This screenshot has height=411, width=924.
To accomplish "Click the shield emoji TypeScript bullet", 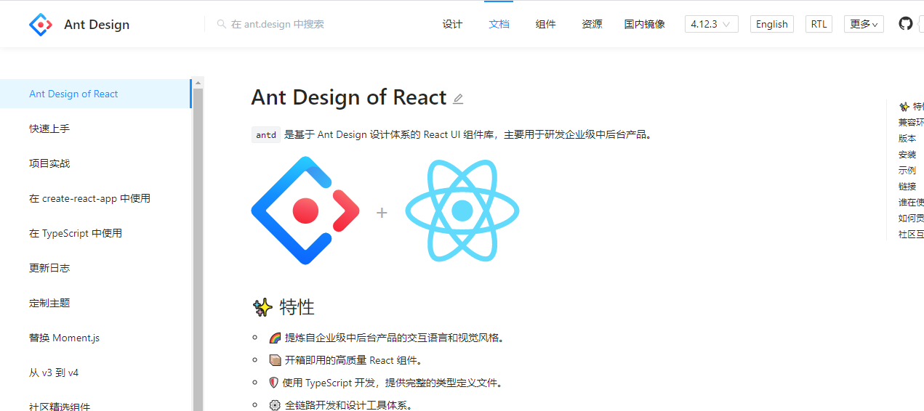I will click(274, 383).
